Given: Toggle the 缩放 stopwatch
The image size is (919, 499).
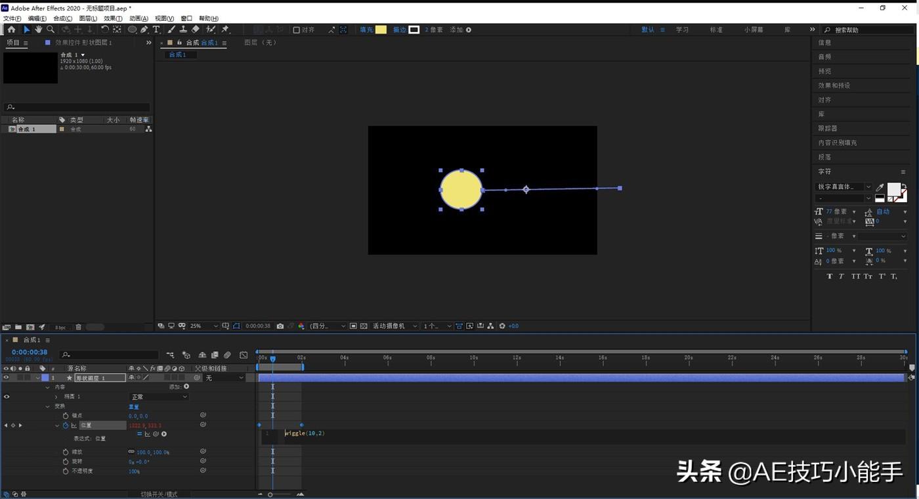Looking at the screenshot, I should point(66,452).
